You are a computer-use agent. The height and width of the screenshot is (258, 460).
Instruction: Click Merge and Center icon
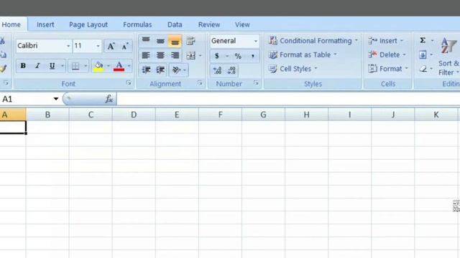[190, 55]
